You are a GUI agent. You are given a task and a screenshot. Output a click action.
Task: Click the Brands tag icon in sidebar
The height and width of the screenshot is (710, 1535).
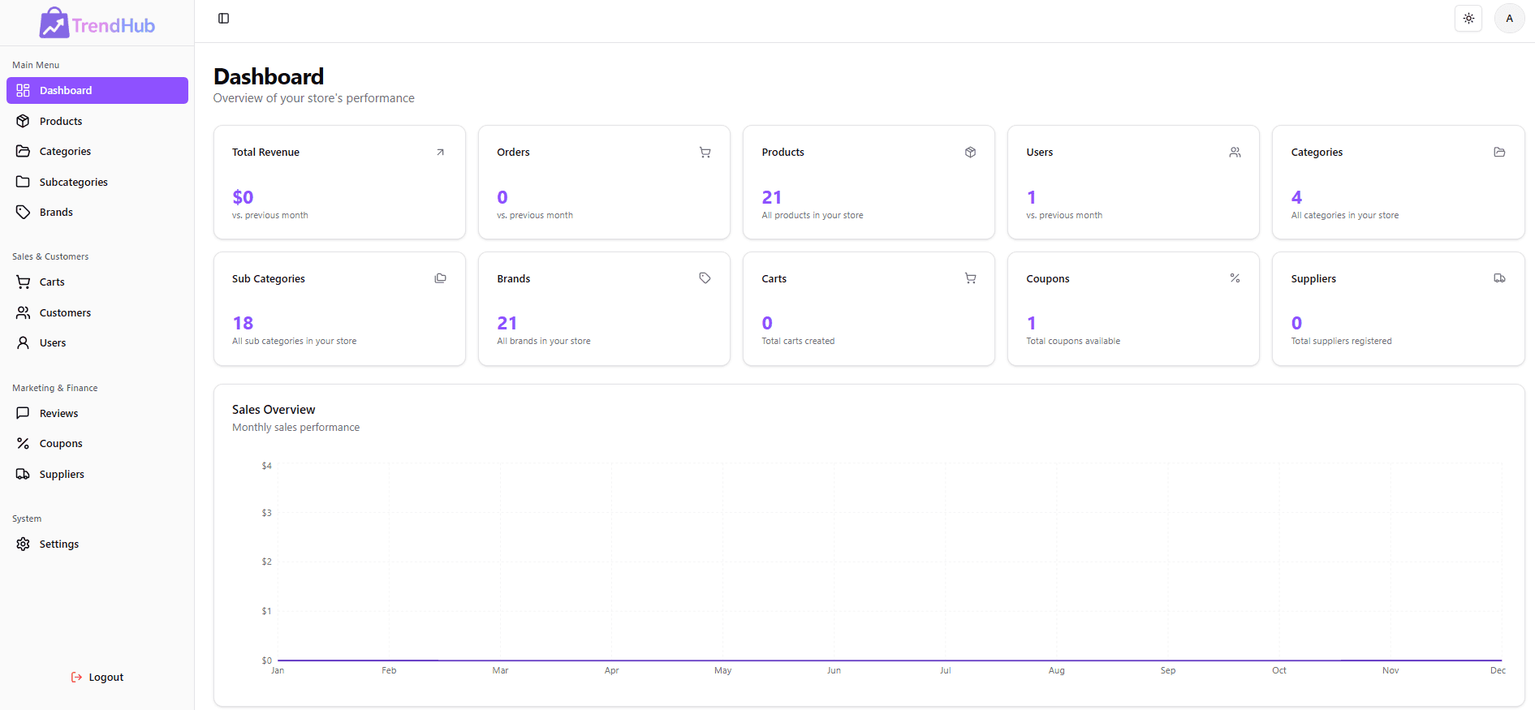[x=23, y=212]
